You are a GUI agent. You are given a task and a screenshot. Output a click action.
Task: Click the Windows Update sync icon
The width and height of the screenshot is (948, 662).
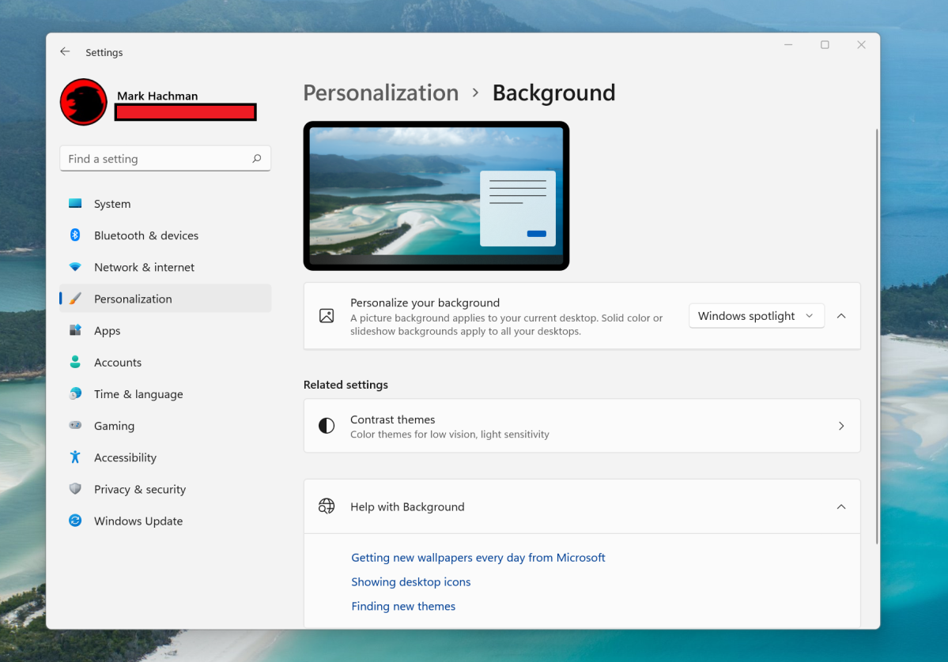[x=75, y=520]
